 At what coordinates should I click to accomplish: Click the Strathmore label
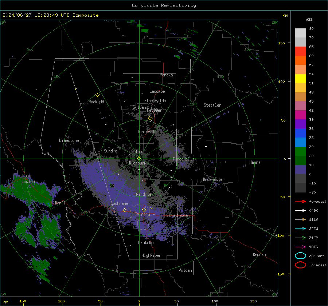click(x=177, y=215)
